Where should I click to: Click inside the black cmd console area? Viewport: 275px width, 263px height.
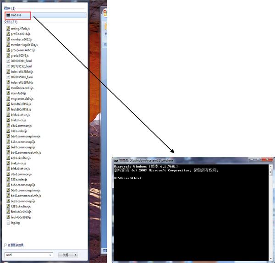coord(191,212)
